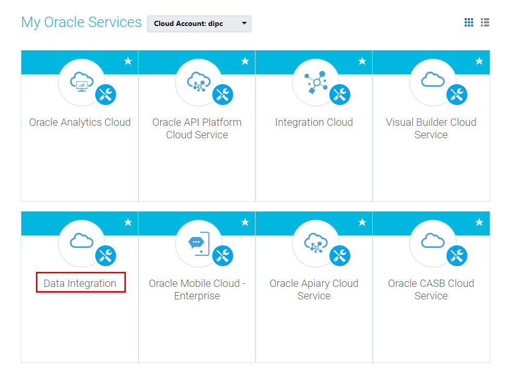
Task: Switch to list view layout
Action: (x=485, y=22)
